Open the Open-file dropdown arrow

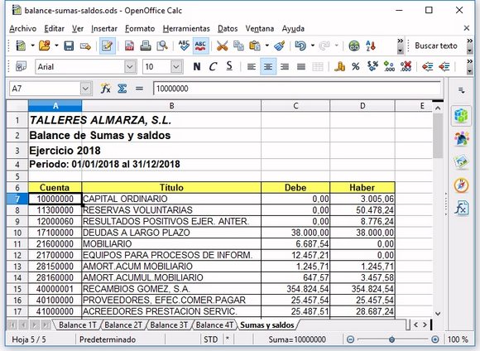(x=56, y=46)
